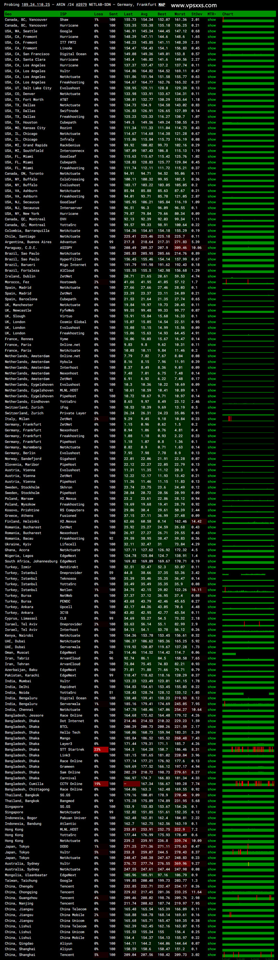
Task: Show MTR for AT&T Fort Worth row
Action: click(x=211, y=100)
